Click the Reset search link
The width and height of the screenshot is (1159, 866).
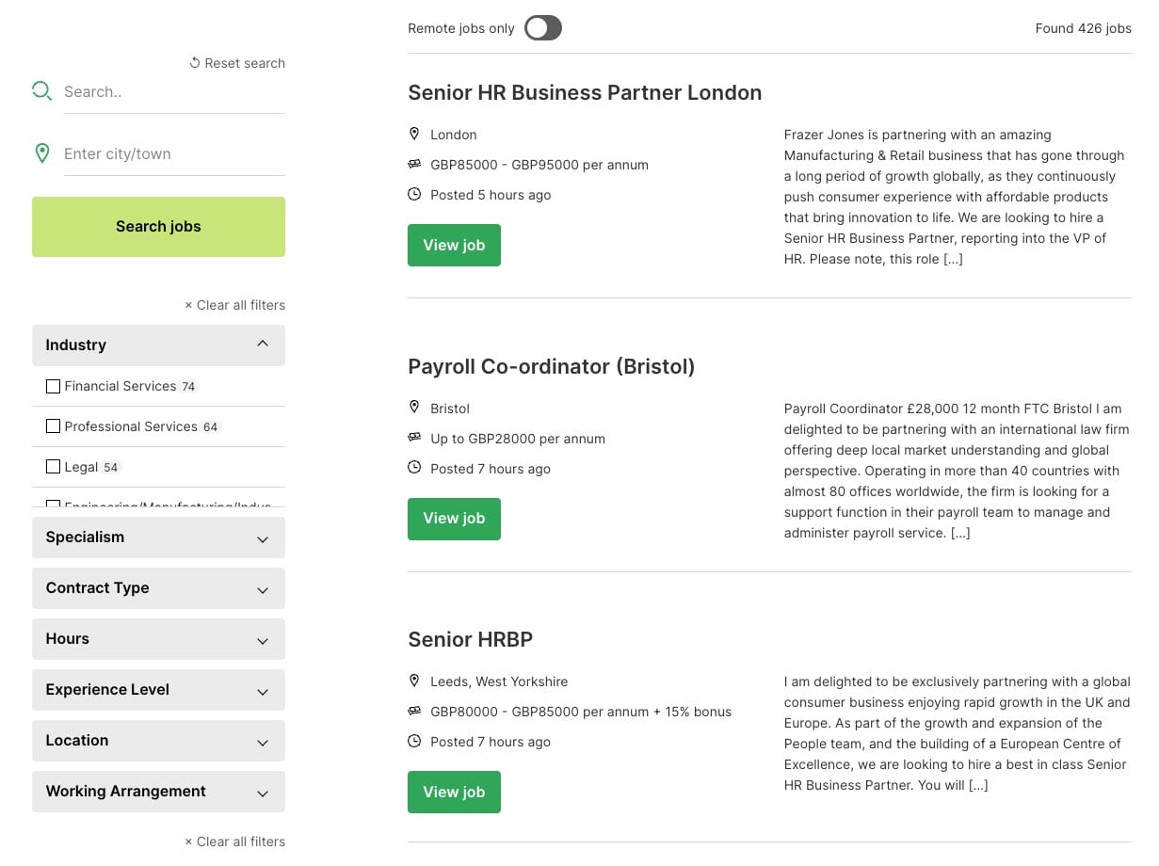coord(237,63)
